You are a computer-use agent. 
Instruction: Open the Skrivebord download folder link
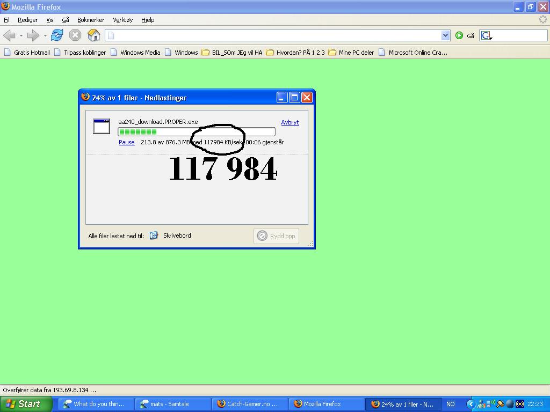point(177,236)
